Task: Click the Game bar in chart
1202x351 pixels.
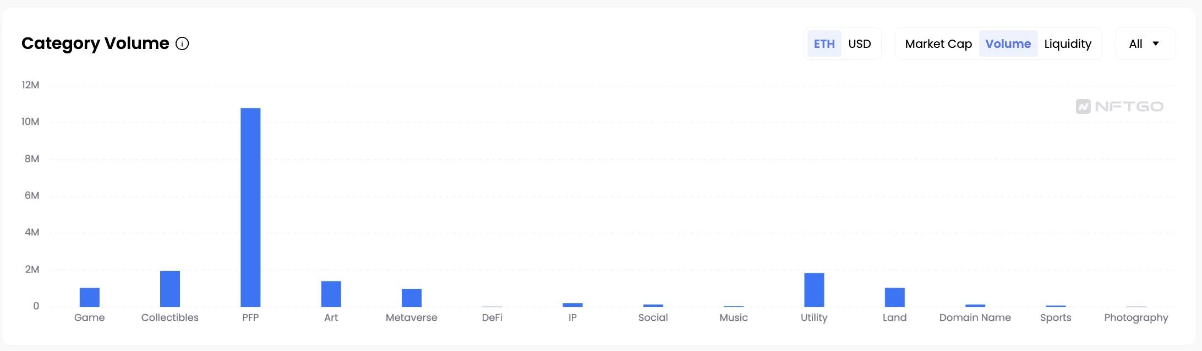Action: tap(90, 297)
